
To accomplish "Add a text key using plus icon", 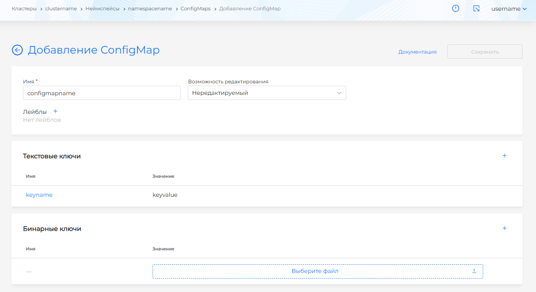I will (504, 156).
